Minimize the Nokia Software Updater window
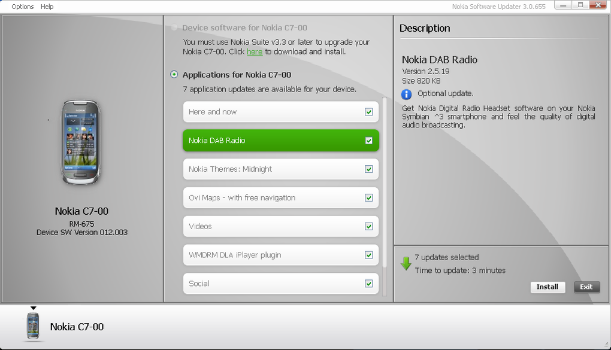Screen dimensions: 611x350 563,5
